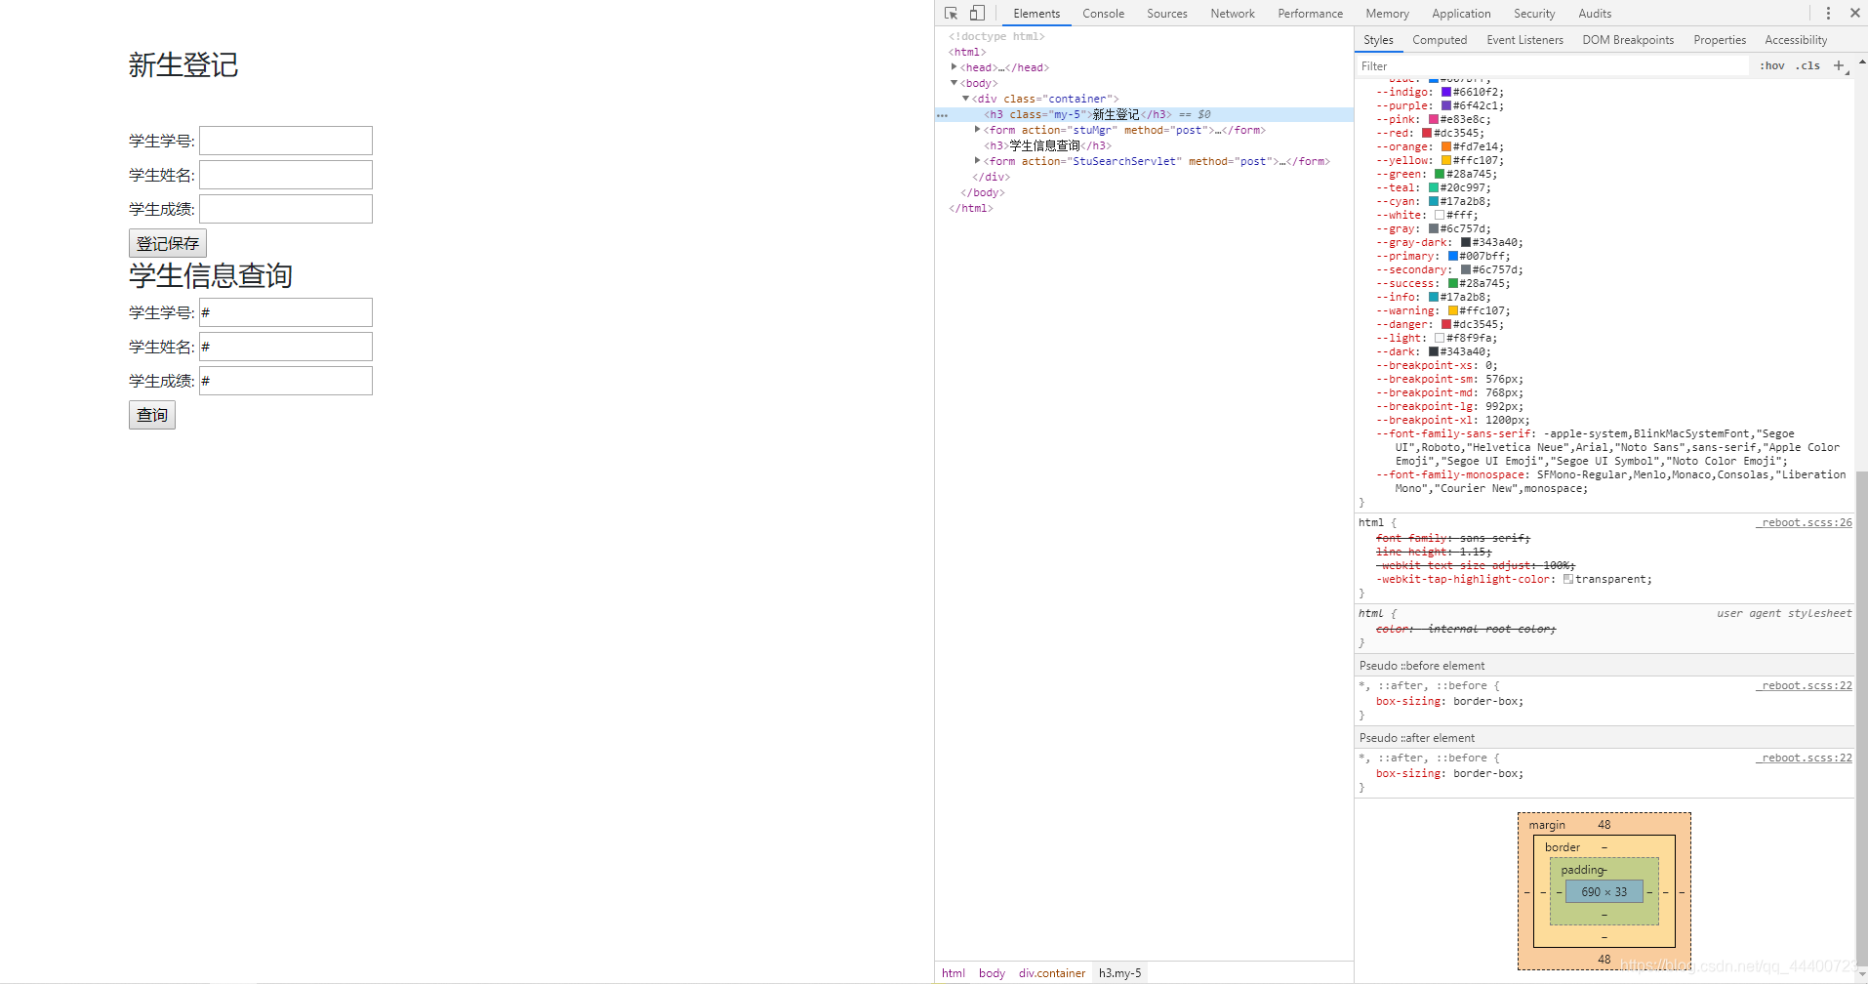Switch to Computed styles tab

pos(1440,40)
